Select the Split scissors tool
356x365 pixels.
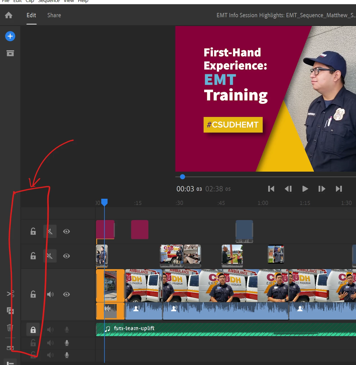click(x=10, y=294)
